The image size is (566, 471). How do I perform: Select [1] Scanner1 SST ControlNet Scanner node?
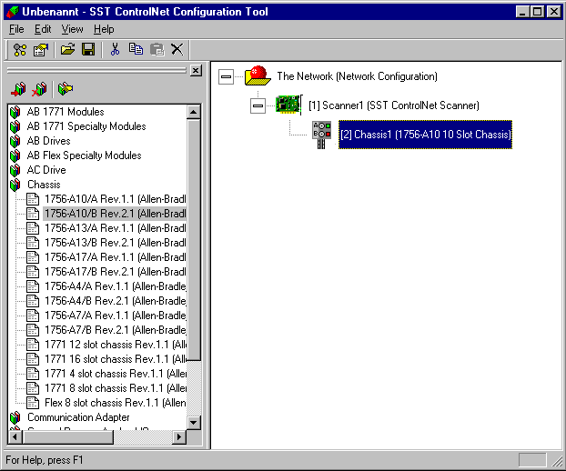pos(393,105)
